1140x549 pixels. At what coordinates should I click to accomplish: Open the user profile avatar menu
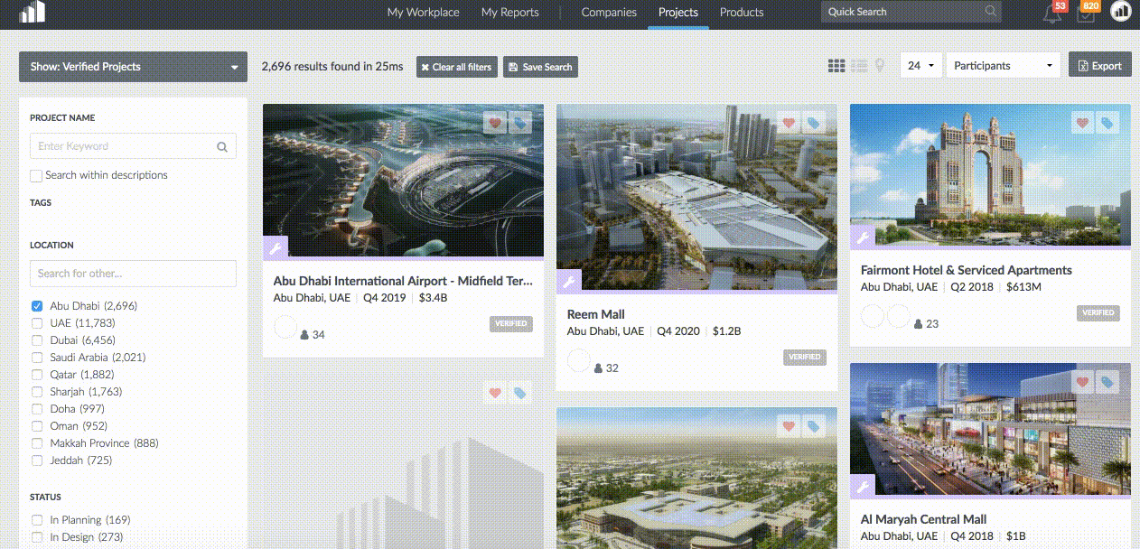click(1121, 12)
